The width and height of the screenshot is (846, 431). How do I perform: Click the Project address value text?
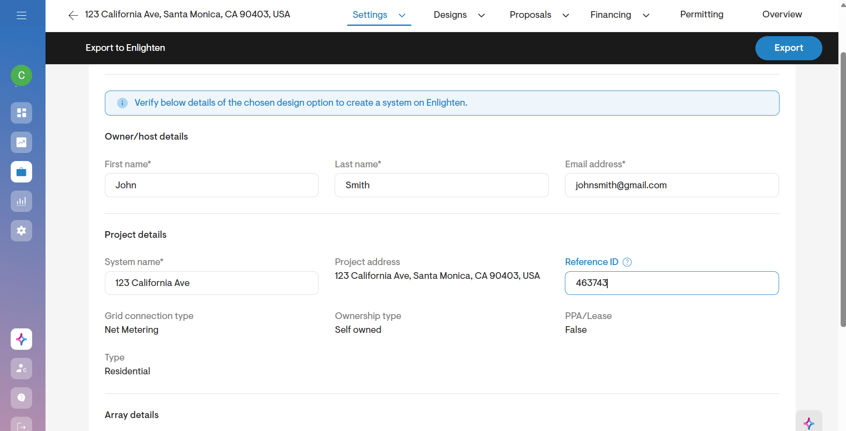pos(437,276)
